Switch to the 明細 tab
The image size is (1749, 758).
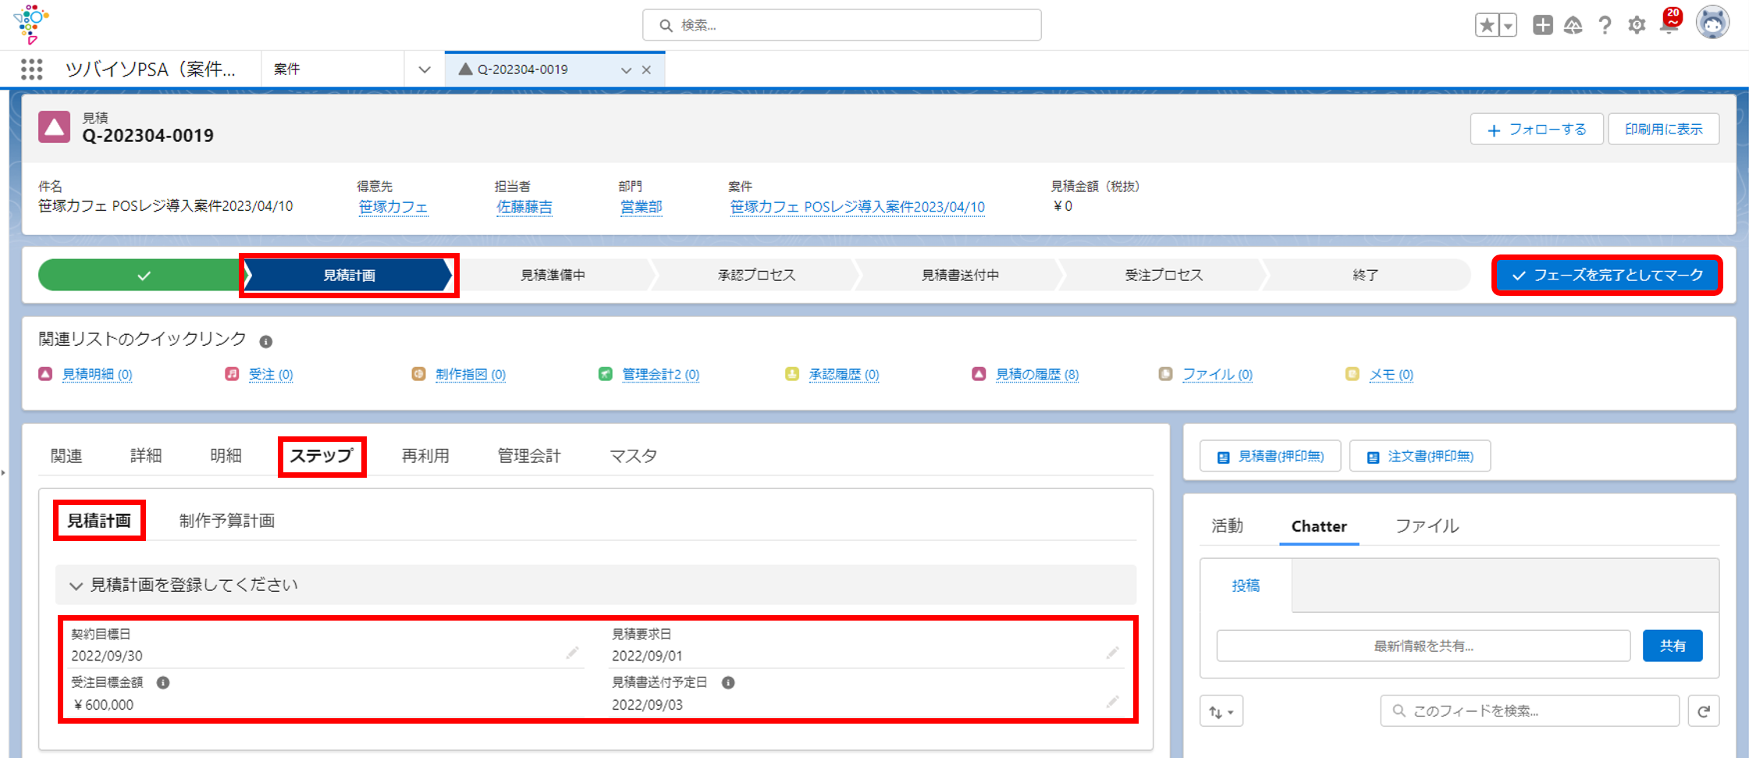(x=226, y=456)
